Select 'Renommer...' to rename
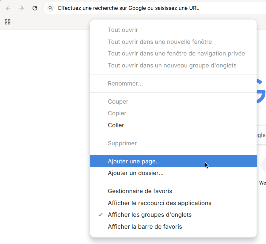The width and height of the screenshot is (266, 244). coord(125,83)
